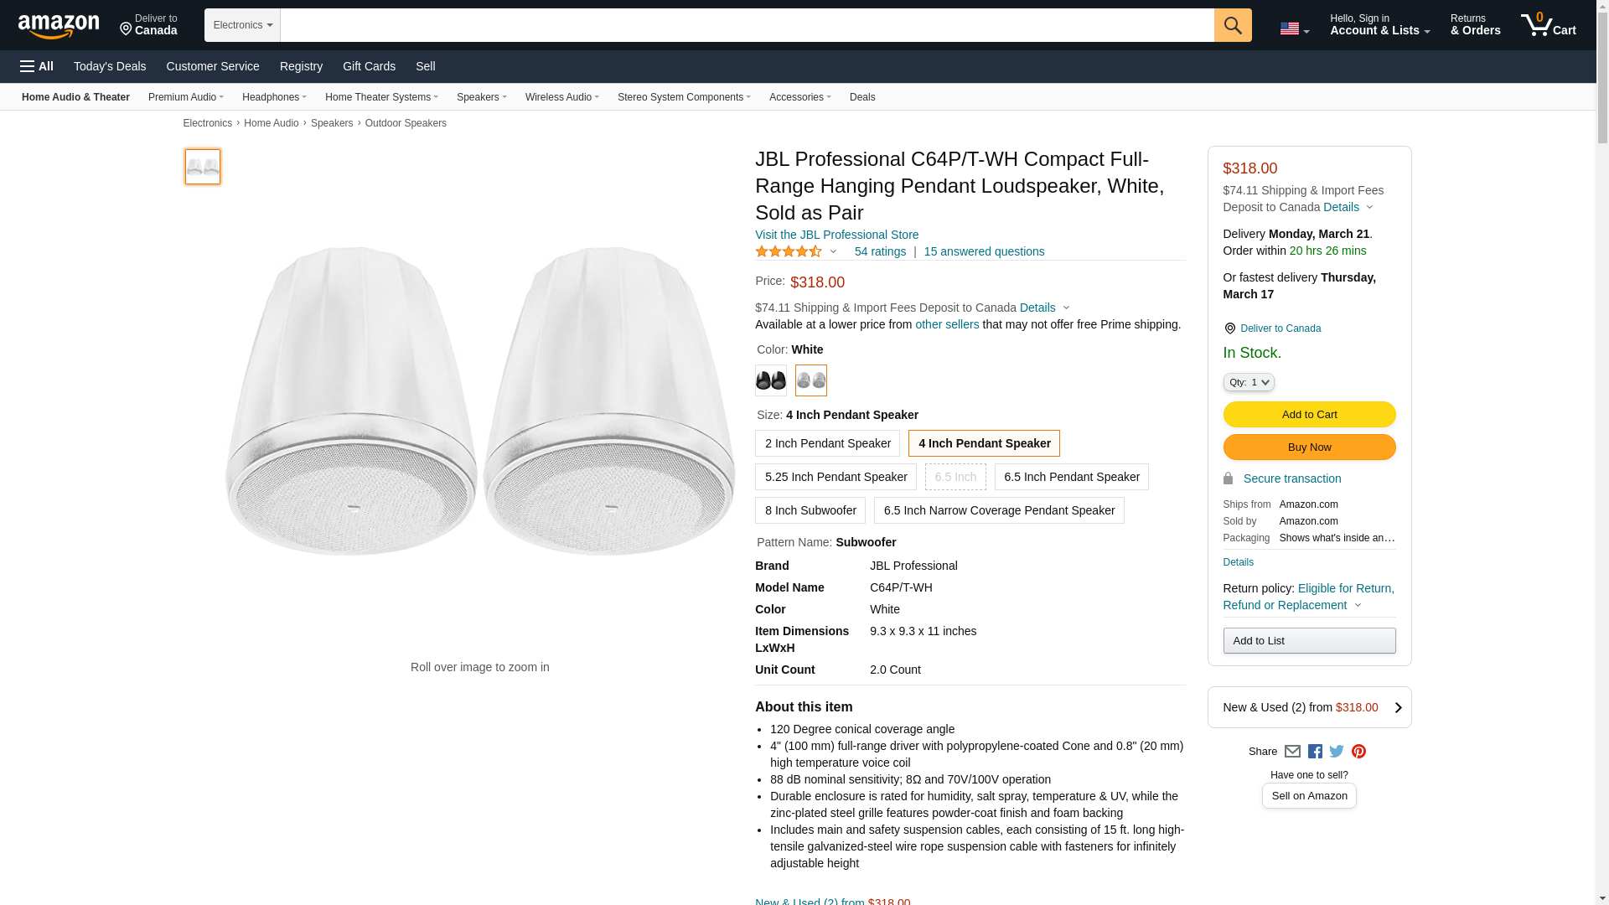
Task: Click the Add to Cart button
Action: [x=1308, y=414]
